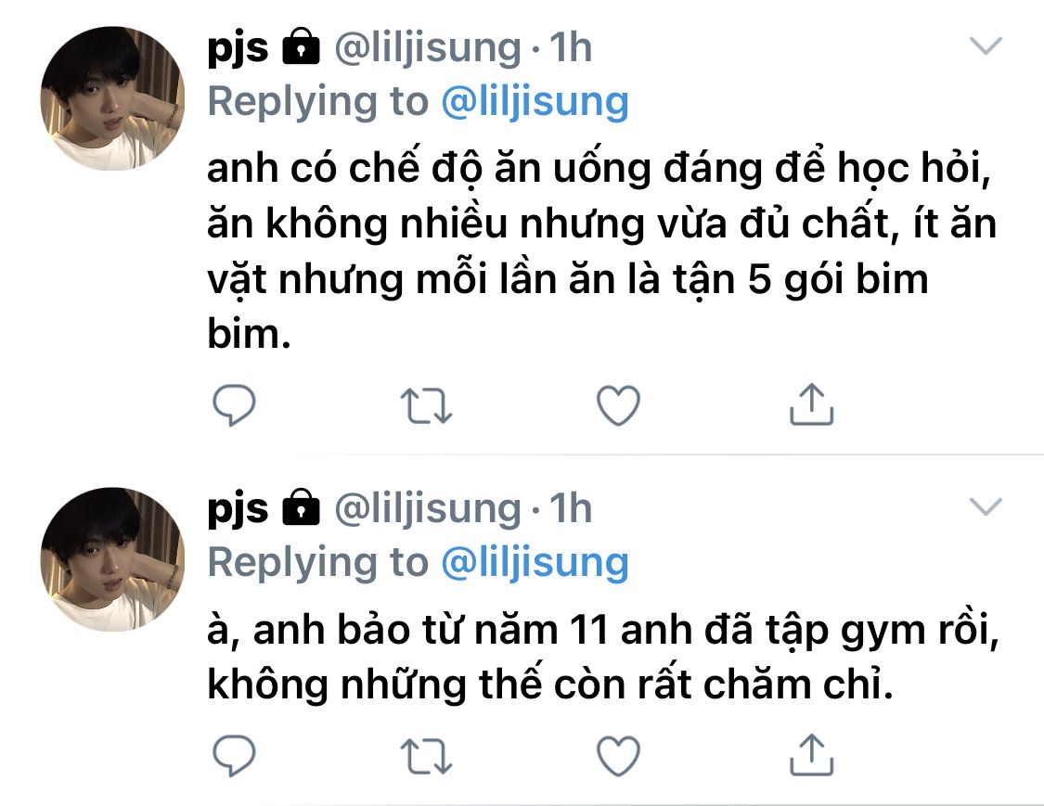This screenshot has height=806, width=1044.
Task: Open the gray @liljisung handle in the second tweet header
Action: click(x=428, y=510)
